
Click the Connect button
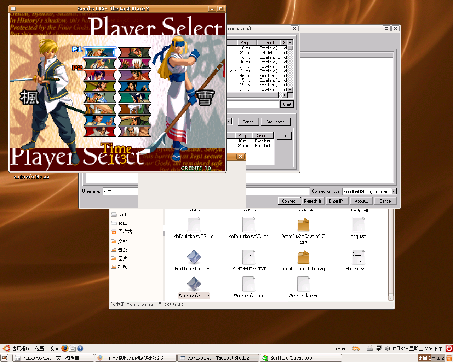pyautogui.click(x=289, y=201)
